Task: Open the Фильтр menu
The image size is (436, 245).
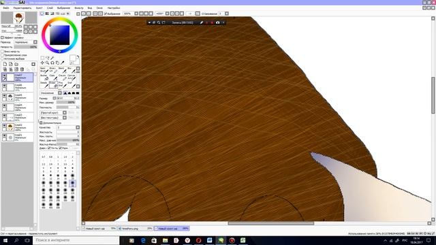Action: tap(79, 8)
